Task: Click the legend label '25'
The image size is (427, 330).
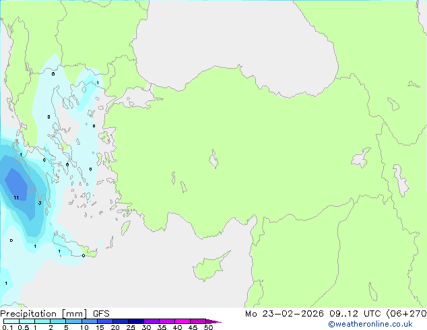Action: click(131, 327)
